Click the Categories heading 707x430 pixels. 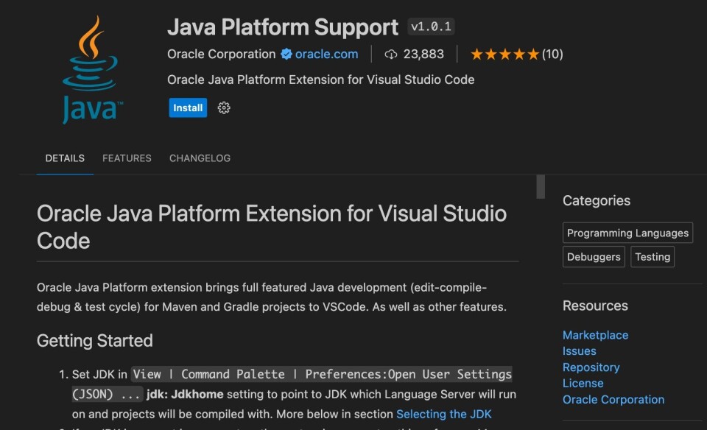(x=596, y=200)
